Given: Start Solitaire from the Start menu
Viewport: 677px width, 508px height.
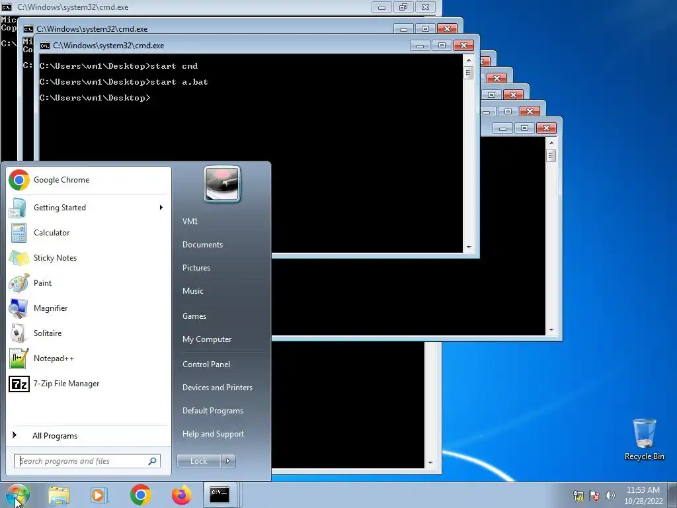Looking at the screenshot, I should coord(89,333).
